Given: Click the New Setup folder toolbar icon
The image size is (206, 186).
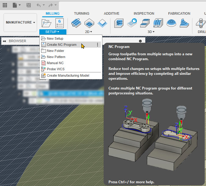Looking at the screenshot, I should [46, 23].
